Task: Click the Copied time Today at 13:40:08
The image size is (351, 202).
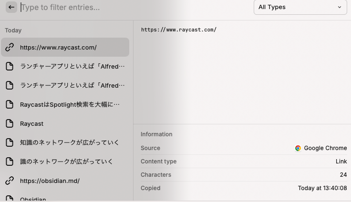Action: [322, 188]
